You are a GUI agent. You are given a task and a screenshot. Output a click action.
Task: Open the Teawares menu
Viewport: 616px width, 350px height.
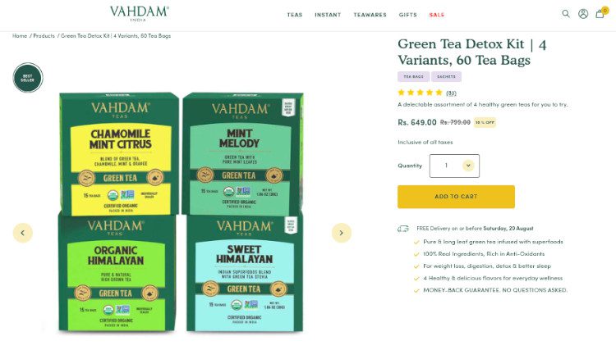[x=370, y=15]
